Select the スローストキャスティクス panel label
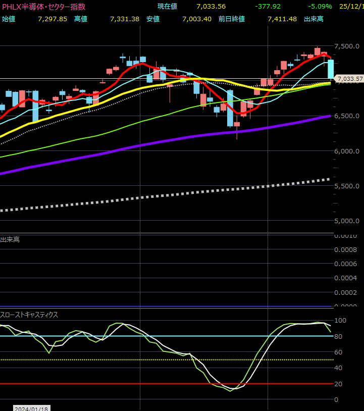This screenshot has width=364, height=411. pyautogui.click(x=29, y=315)
